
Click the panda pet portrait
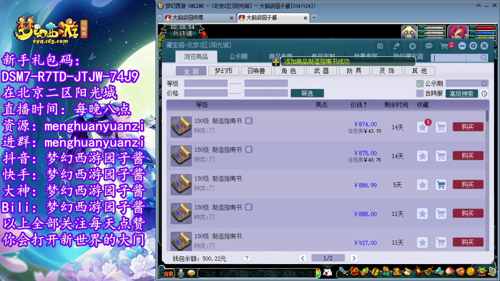coord(409,32)
